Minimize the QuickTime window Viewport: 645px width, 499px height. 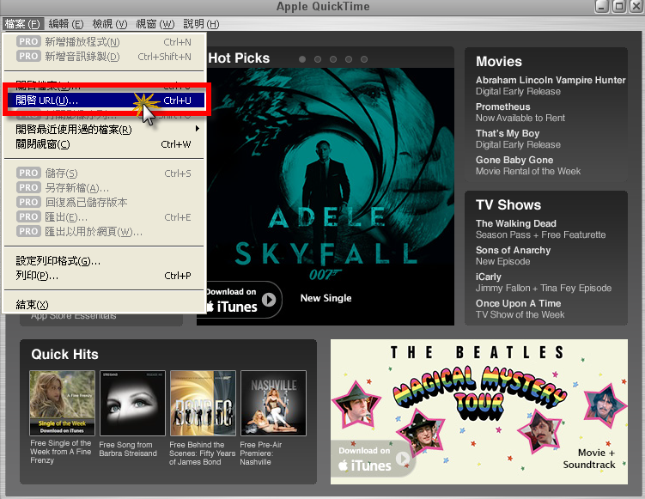(602, 7)
